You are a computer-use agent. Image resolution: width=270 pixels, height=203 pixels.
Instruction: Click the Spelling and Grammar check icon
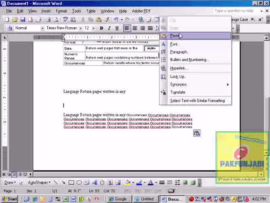pos(65,19)
